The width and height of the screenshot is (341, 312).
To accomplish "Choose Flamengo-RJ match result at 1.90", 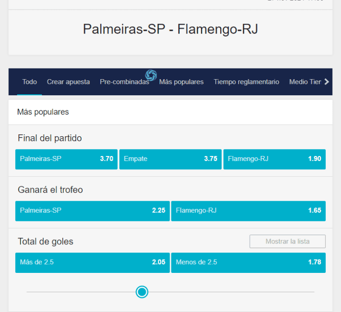I will click(274, 159).
